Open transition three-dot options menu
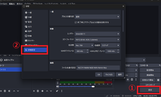 click(136, 80)
